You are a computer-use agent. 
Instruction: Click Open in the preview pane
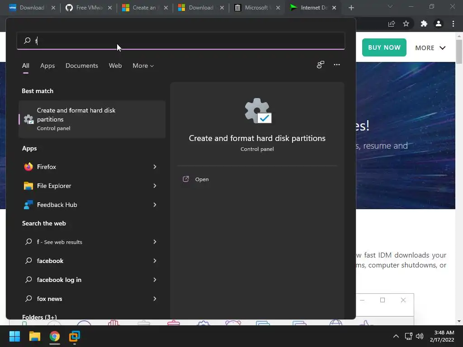tap(202, 179)
